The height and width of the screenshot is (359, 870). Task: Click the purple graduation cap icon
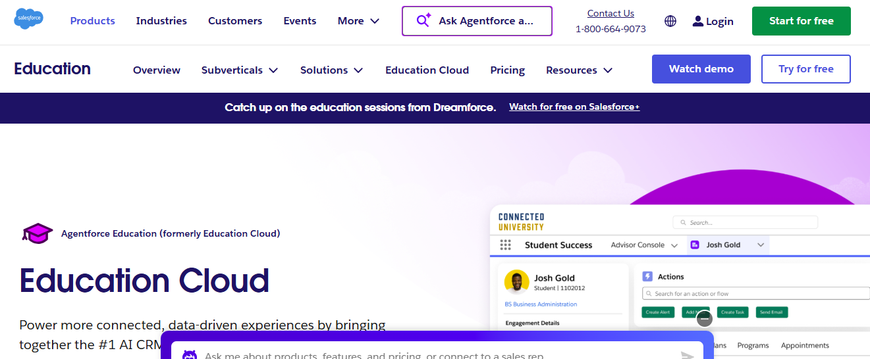coord(37,233)
